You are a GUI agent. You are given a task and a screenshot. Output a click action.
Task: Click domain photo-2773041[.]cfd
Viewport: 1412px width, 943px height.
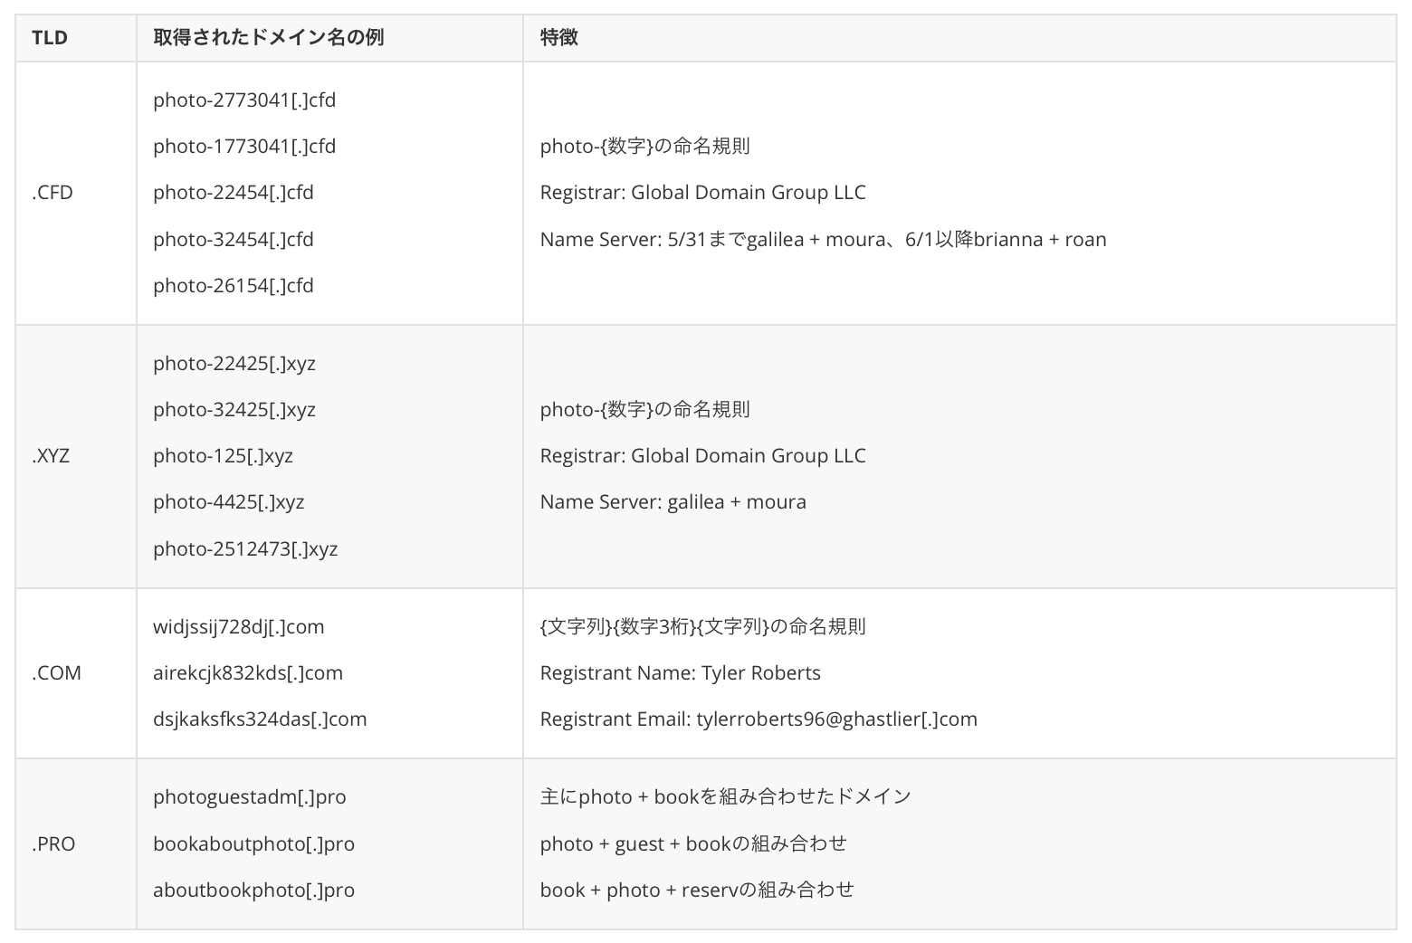(244, 100)
